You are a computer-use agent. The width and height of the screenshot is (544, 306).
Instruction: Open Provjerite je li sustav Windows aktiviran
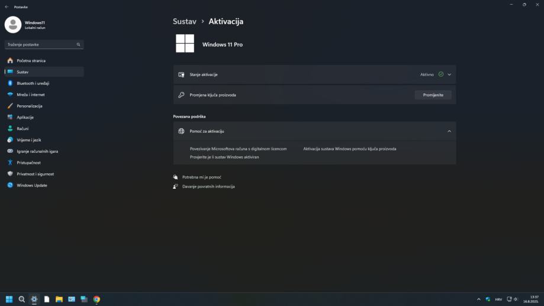(x=224, y=157)
